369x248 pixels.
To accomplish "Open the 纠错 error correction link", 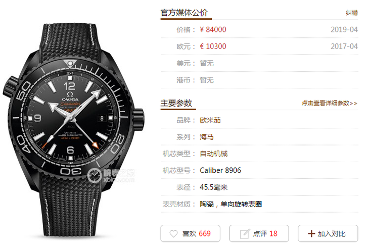I will (x=352, y=13).
